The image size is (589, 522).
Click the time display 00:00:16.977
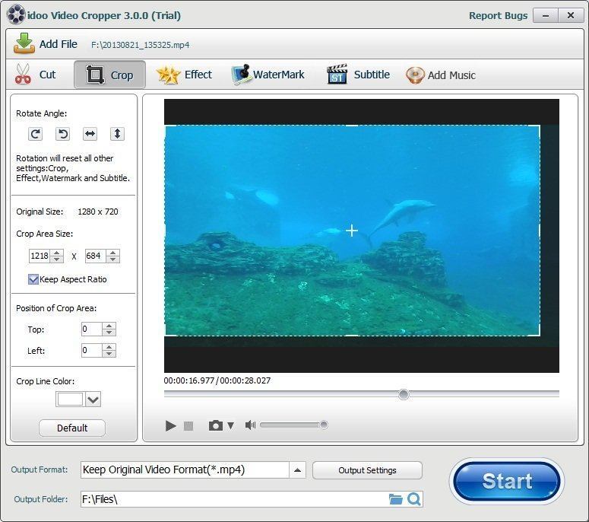[189, 380]
